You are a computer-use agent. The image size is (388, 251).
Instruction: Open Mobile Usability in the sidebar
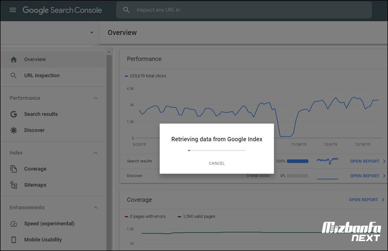(53, 240)
